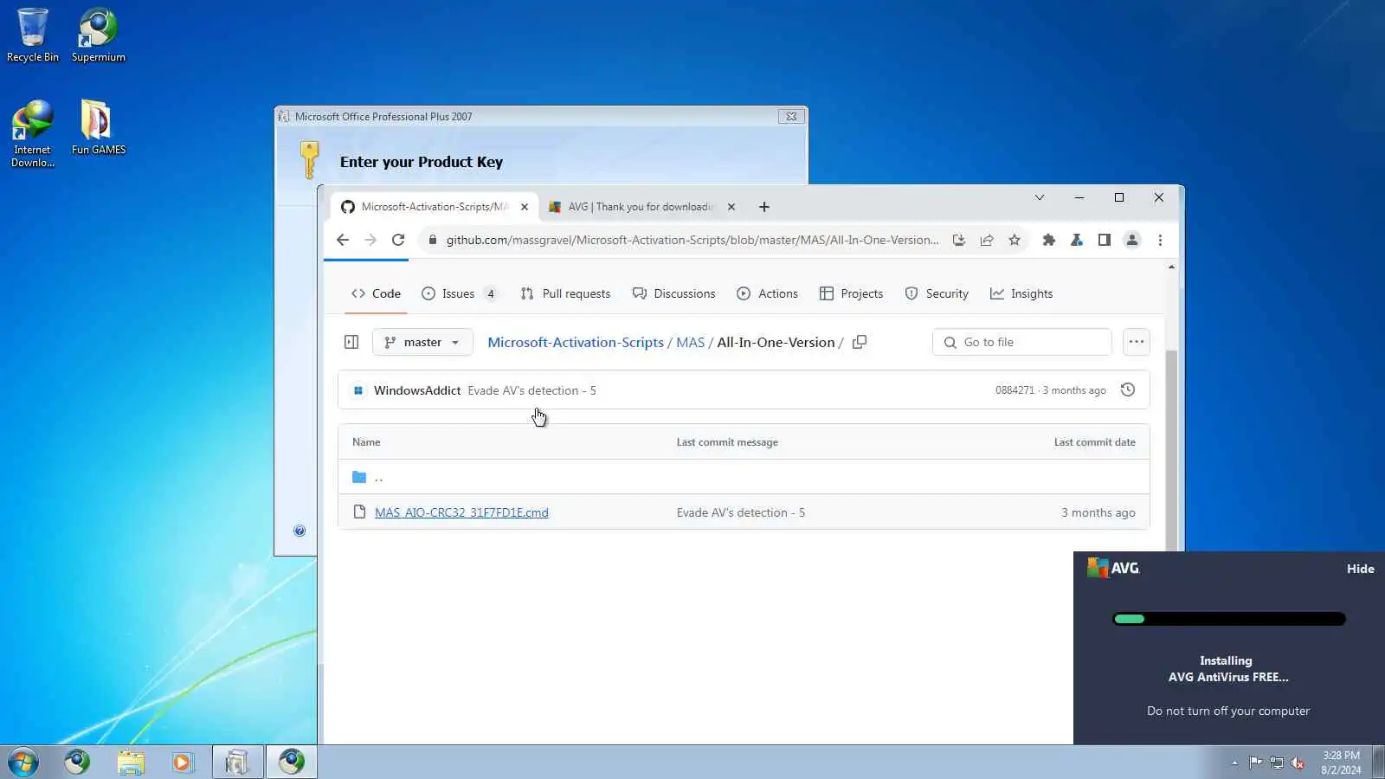
Task: View commit history clock icon
Action: (1128, 389)
